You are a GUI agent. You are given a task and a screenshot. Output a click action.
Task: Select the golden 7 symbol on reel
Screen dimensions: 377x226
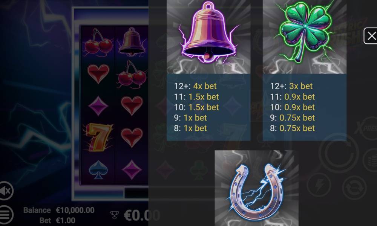(x=98, y=137)
